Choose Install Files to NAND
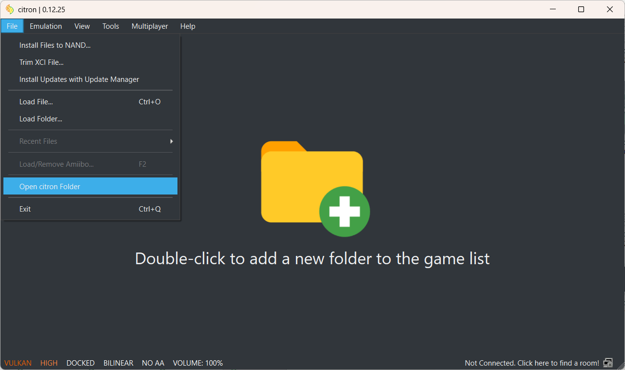 pyautogui.click(x=90, y=45)
